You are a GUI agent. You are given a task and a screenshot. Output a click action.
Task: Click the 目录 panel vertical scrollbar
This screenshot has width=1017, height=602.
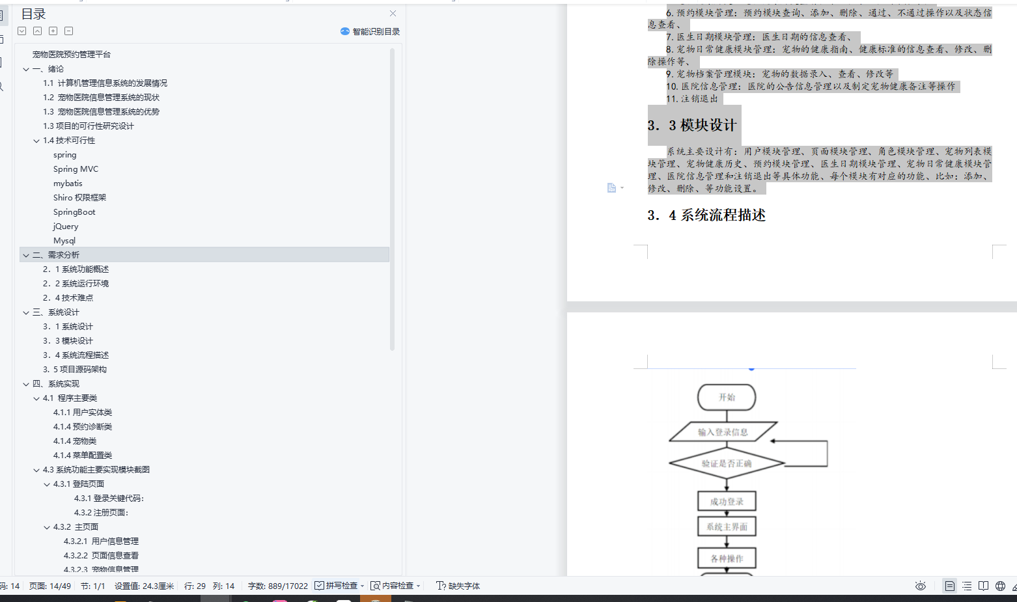tap(392, 195)
